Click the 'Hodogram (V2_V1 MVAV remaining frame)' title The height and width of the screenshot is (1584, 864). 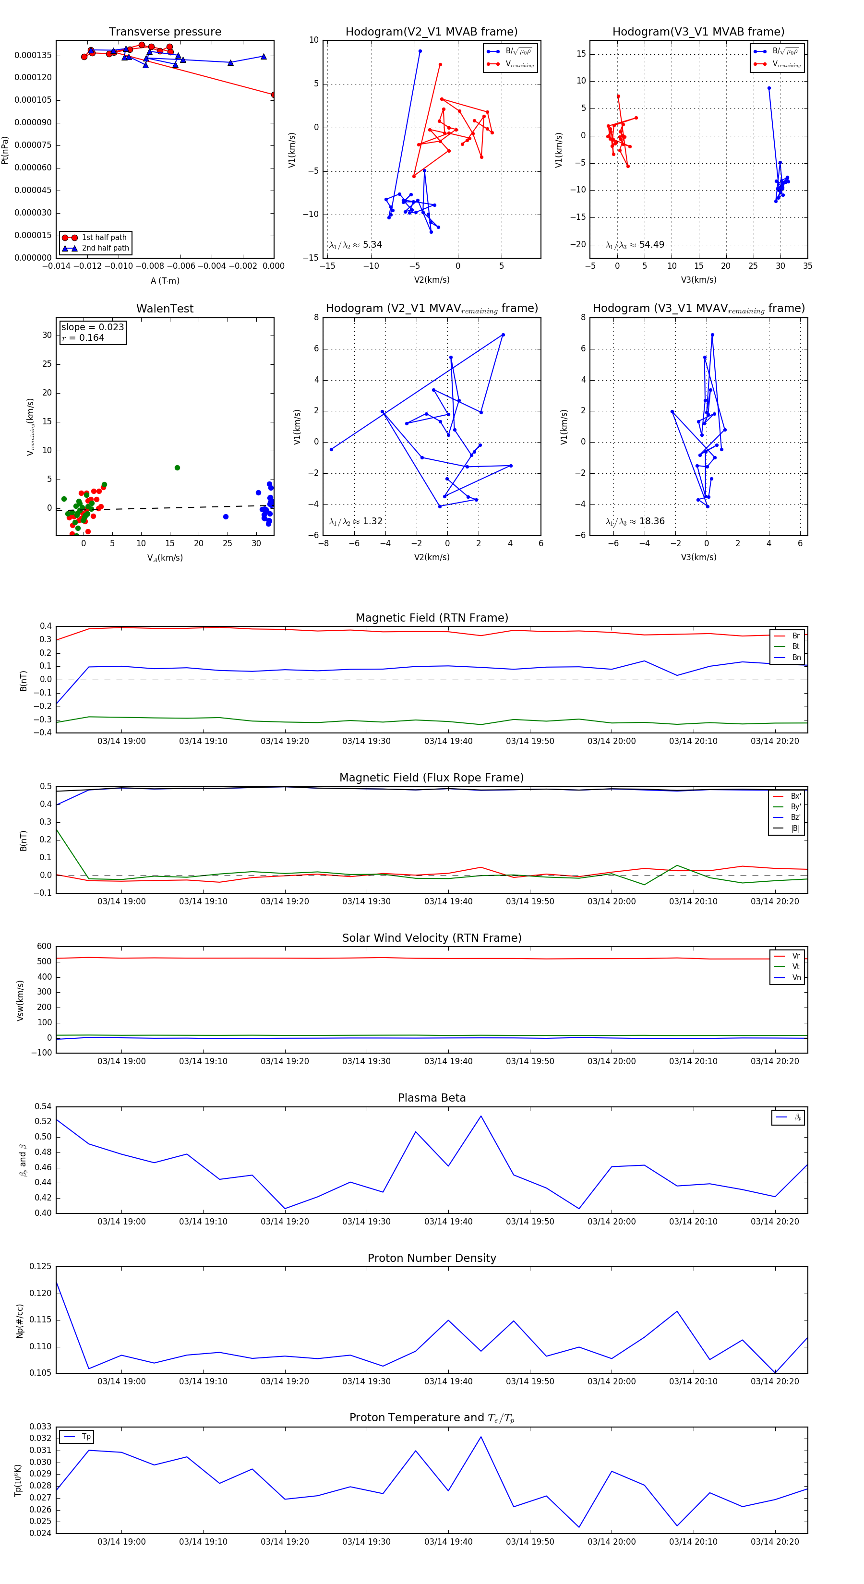(432, 309)
